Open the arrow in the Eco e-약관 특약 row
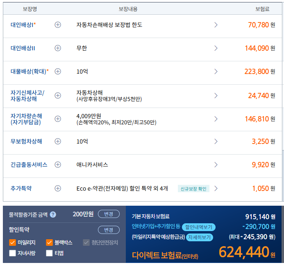The image size is (284, 265). [x=216, y=189]
